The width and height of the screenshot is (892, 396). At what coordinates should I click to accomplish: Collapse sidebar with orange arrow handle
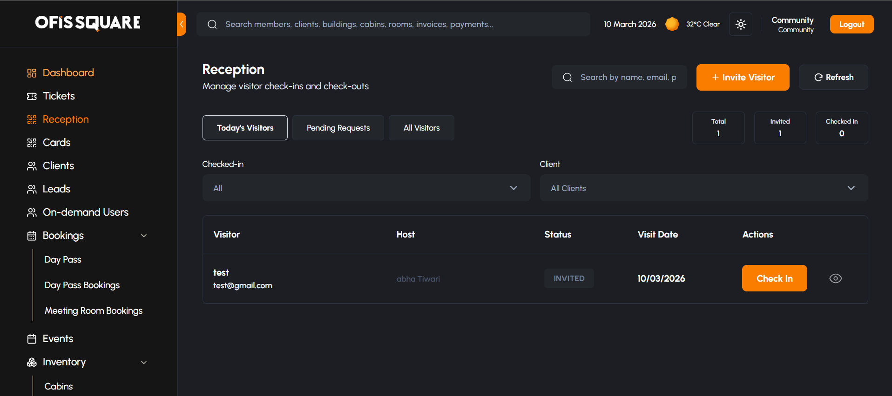click(x=182, y=24)
